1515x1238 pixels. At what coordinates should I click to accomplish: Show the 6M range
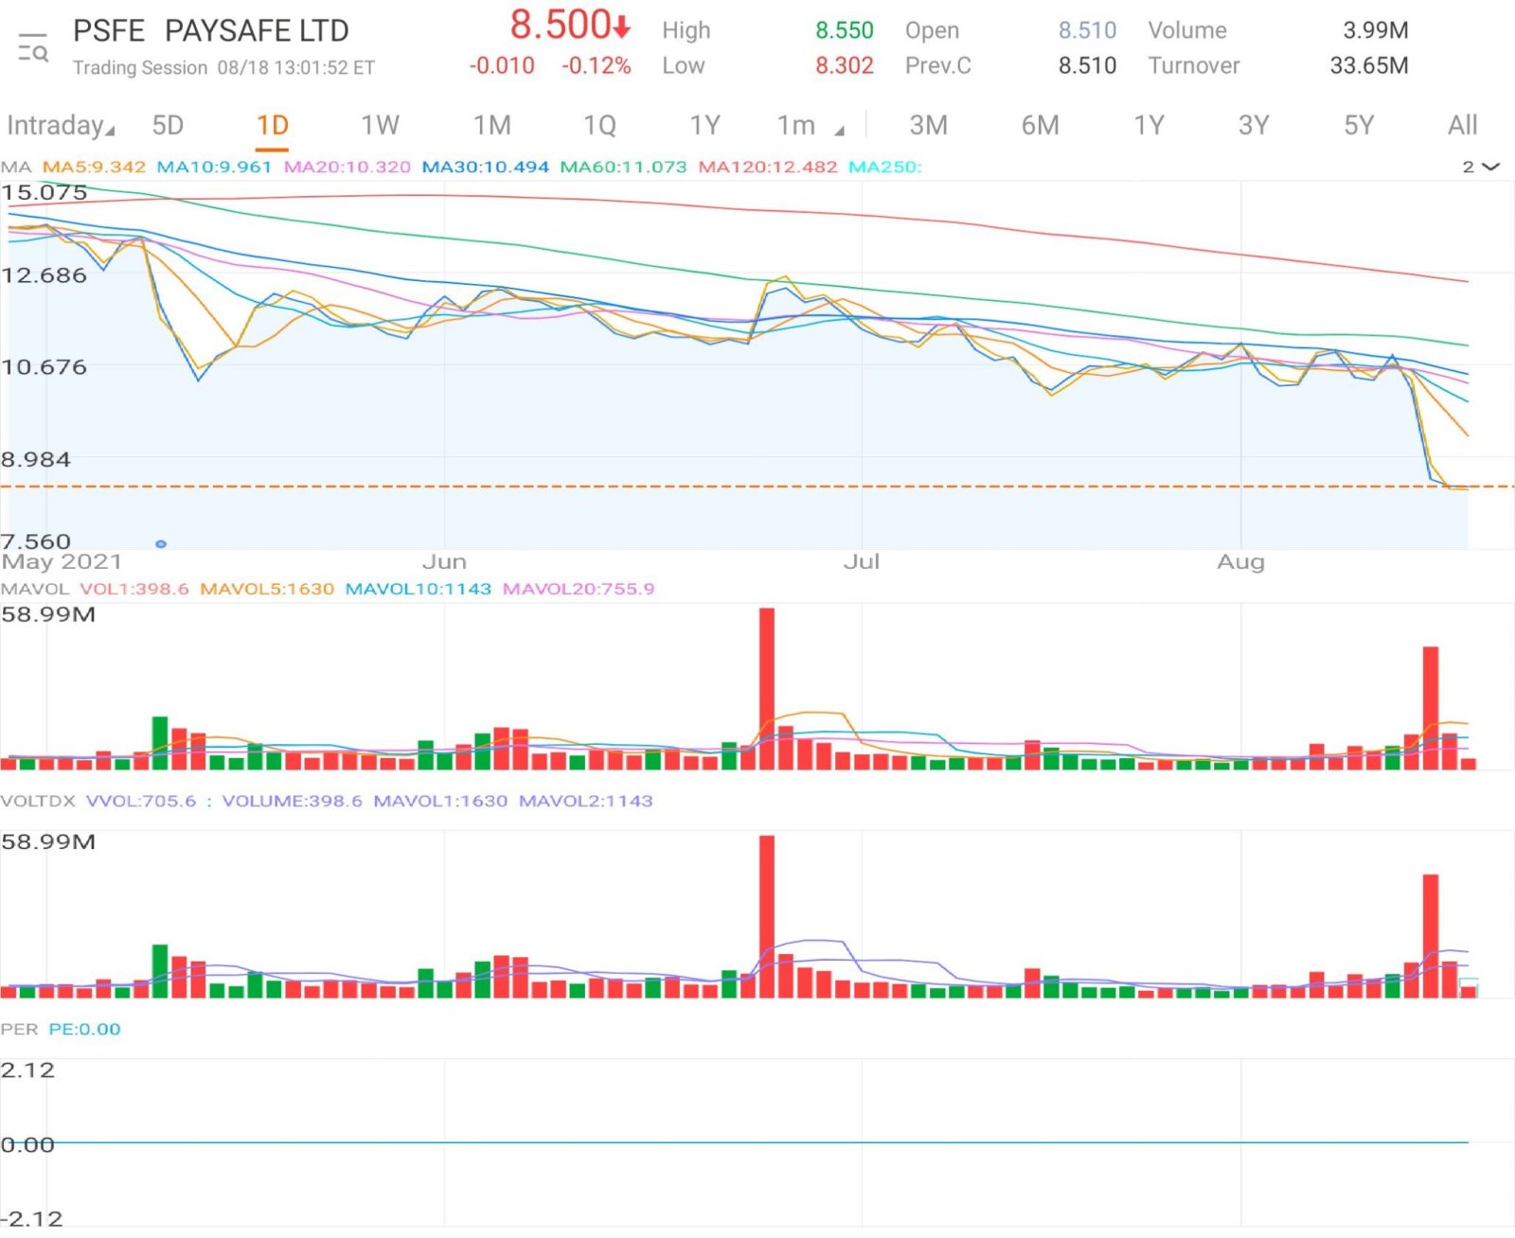pyautogui.click(x=1040, y=126)
